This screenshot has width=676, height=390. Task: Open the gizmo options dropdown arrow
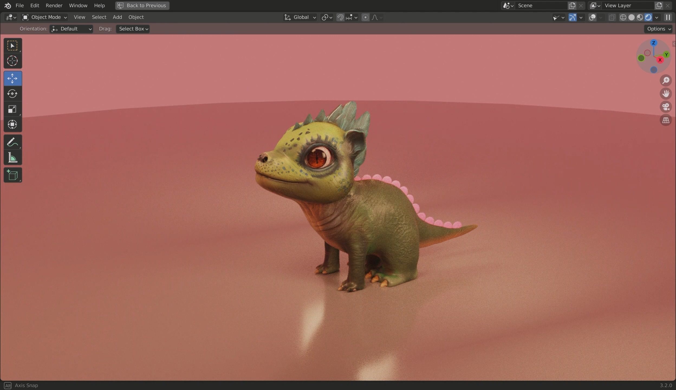click(x=581, y=17)
